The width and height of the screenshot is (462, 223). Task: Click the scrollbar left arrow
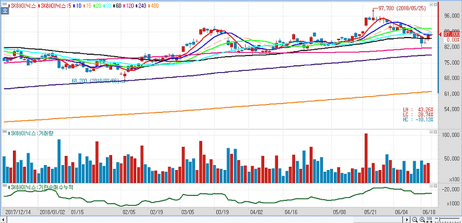pos(4,220)
